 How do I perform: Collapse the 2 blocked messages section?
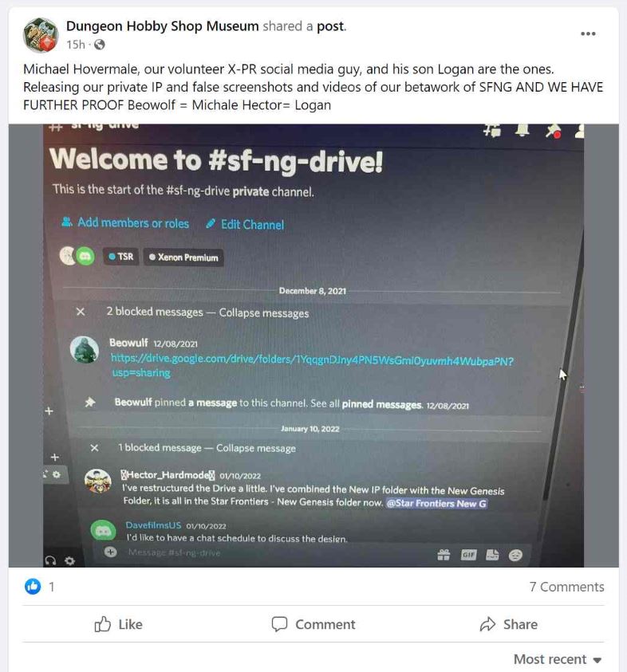[x=81, y=312]
